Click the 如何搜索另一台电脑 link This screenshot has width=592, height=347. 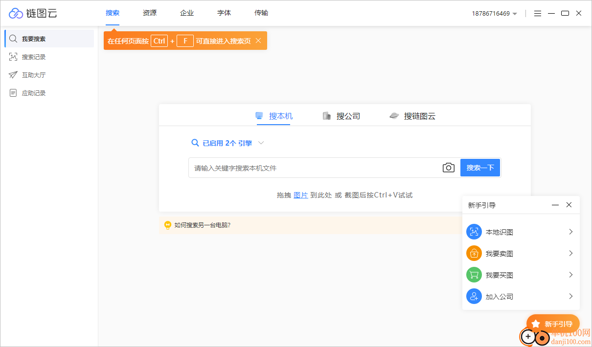click(202, 225)
